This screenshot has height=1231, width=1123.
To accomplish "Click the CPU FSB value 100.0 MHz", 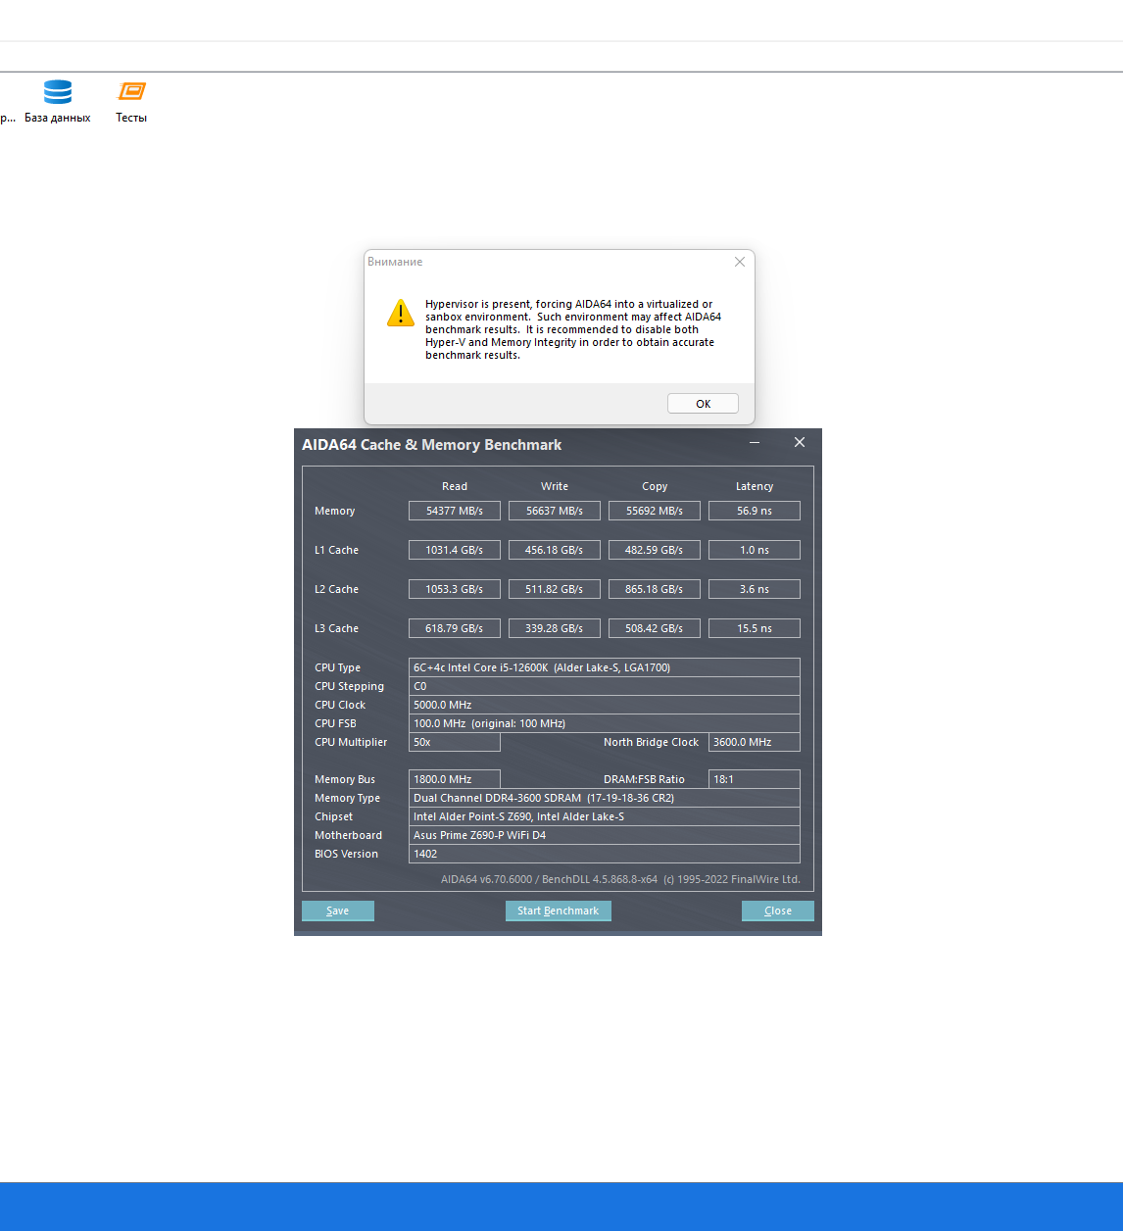I will 605,723.
